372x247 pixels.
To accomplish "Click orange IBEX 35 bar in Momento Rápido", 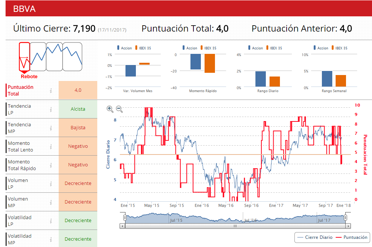I will (210, 64).
